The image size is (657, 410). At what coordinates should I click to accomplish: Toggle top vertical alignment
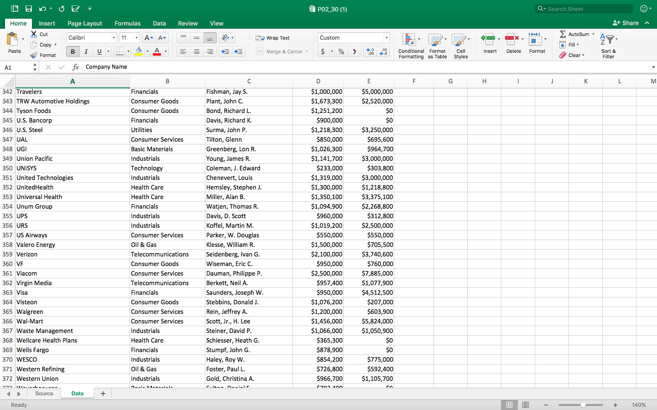[x=183, y=38]
